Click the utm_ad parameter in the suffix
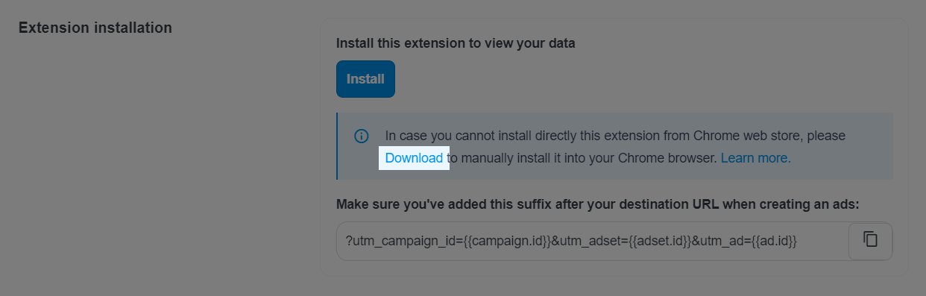The width and height of the screenshot is (926, 296). point(717,241)
